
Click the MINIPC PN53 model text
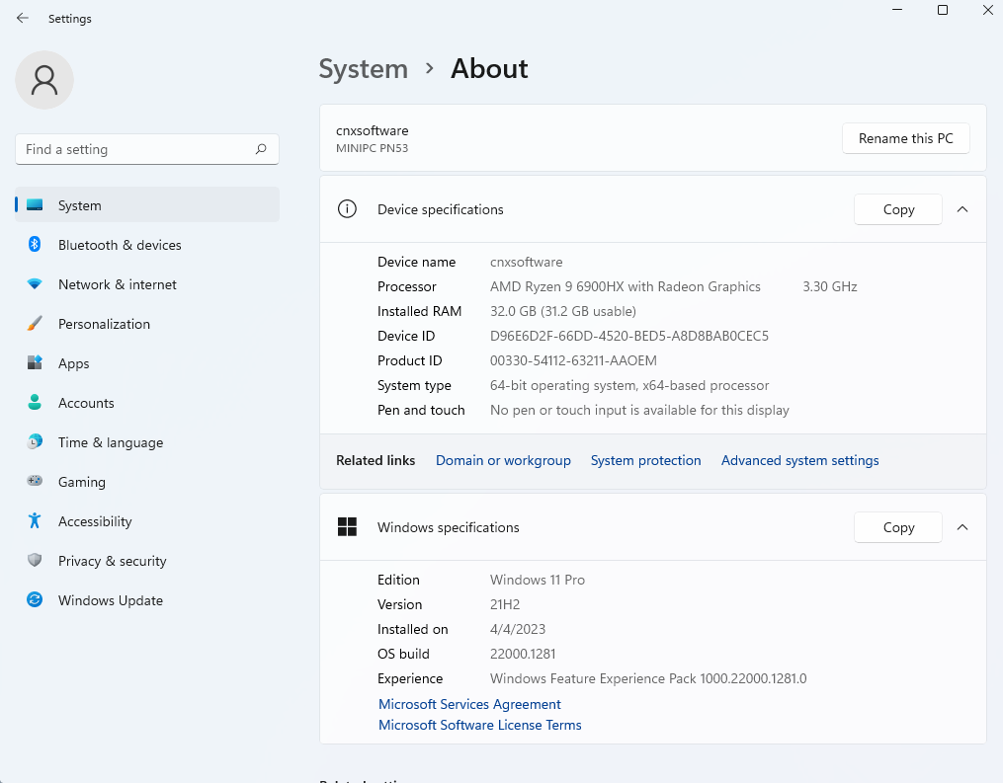372,148
